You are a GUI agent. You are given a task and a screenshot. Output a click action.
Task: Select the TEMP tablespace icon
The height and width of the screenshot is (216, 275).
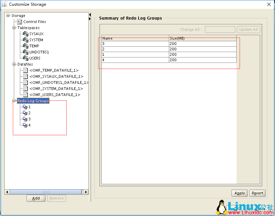(x=25, y=46)
